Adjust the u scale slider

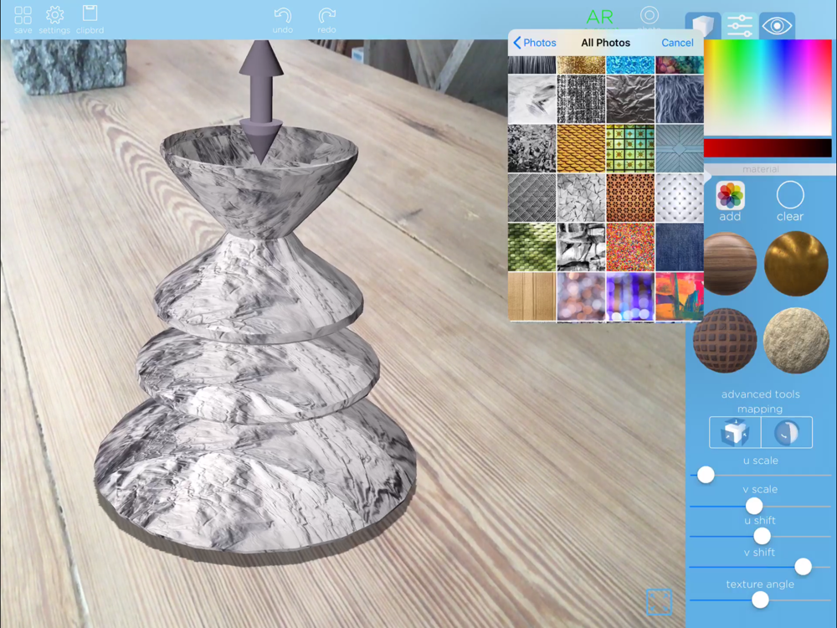706,475
